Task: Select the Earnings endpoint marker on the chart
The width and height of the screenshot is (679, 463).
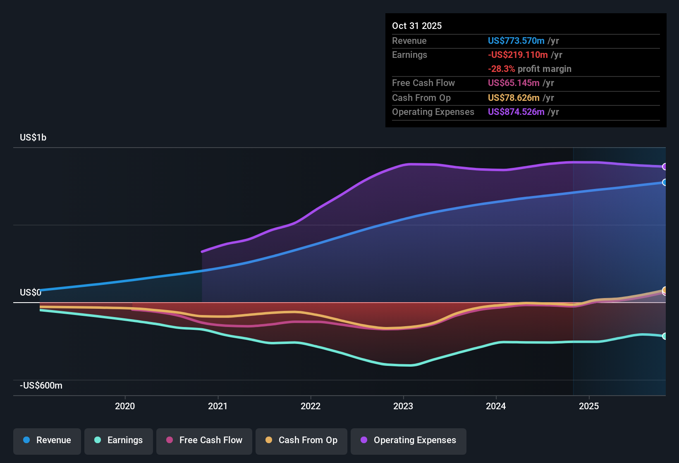Action: [665, 337]
